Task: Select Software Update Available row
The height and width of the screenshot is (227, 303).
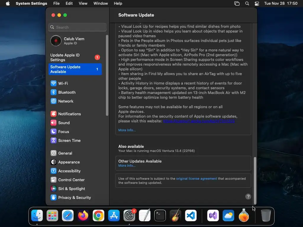Action: pos(75,69)
